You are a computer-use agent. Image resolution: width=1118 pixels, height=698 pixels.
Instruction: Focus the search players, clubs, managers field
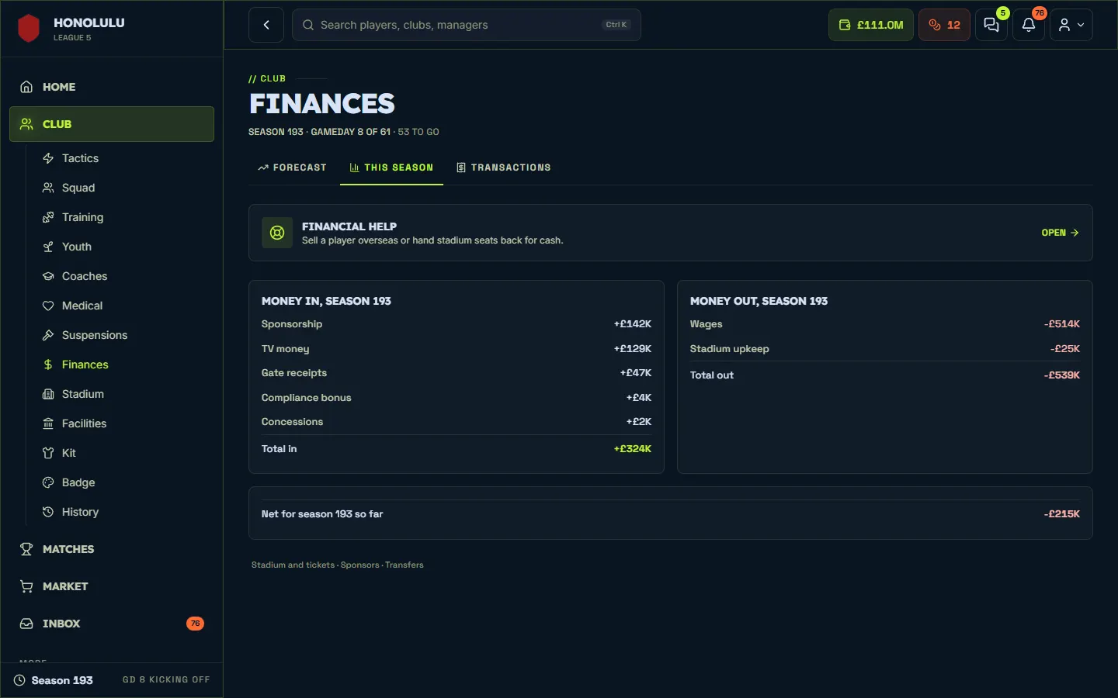coord(467,25)
